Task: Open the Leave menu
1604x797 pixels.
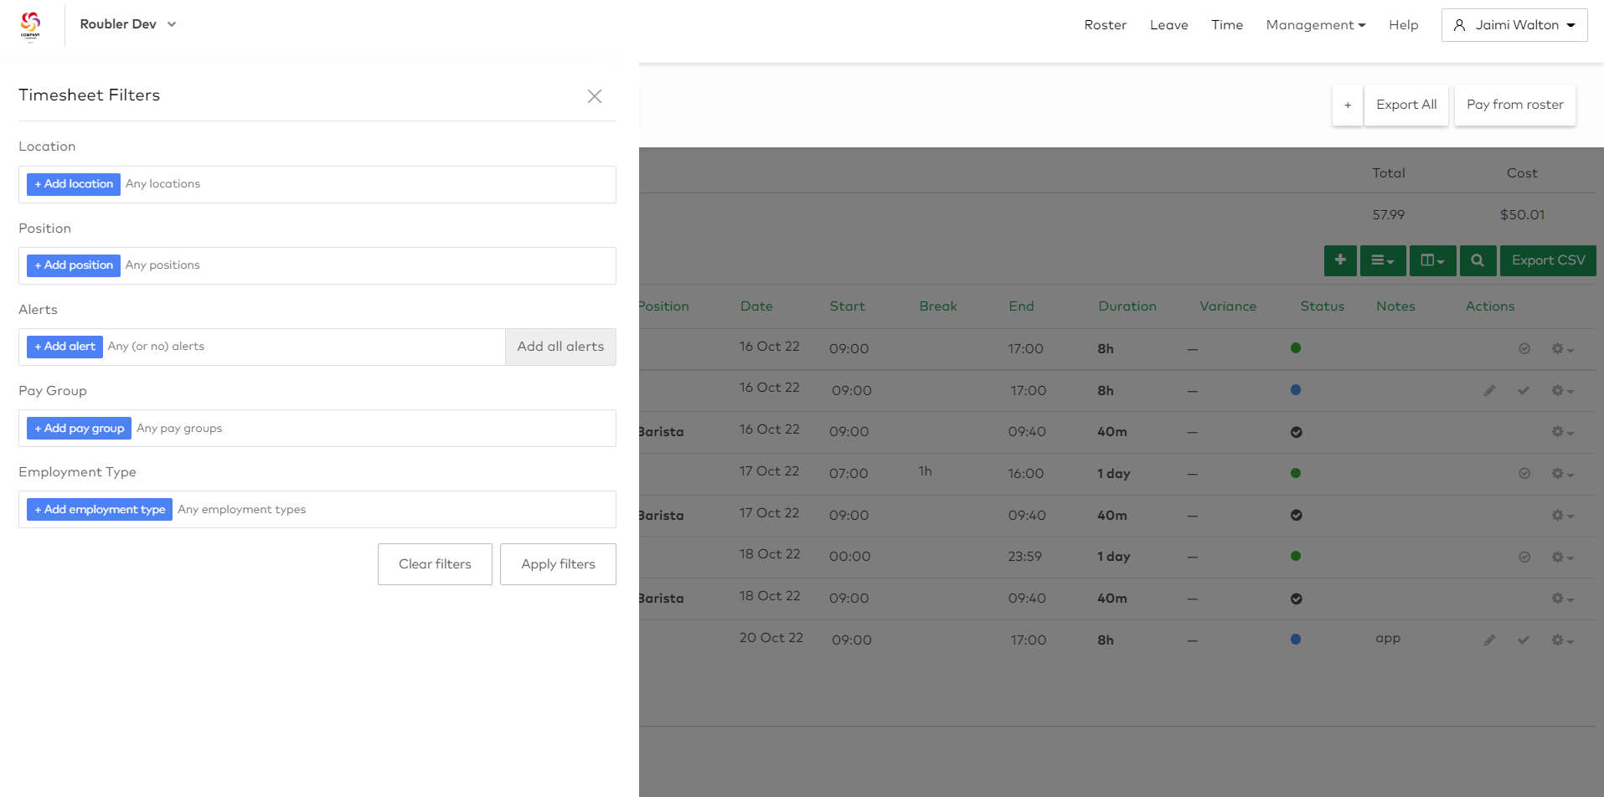Action: tap(1168, 25)
